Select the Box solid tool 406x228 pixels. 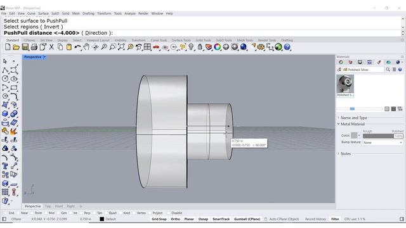point(5,113)
